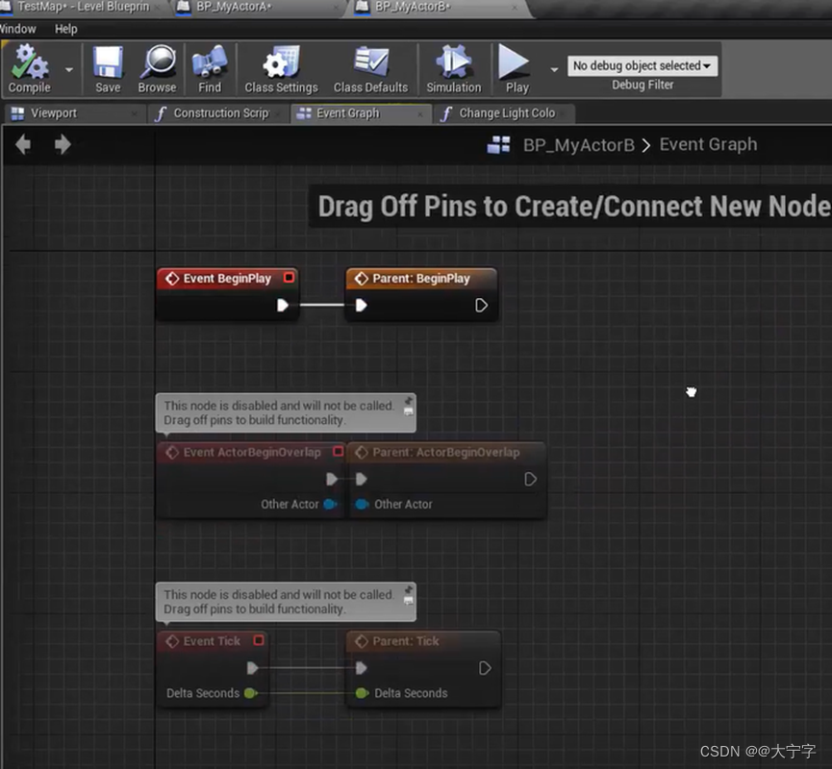Image resolution: width=832 pixels, height=769 pixels.
Task: Open Class Settings
Action: (x=280, y=67)
